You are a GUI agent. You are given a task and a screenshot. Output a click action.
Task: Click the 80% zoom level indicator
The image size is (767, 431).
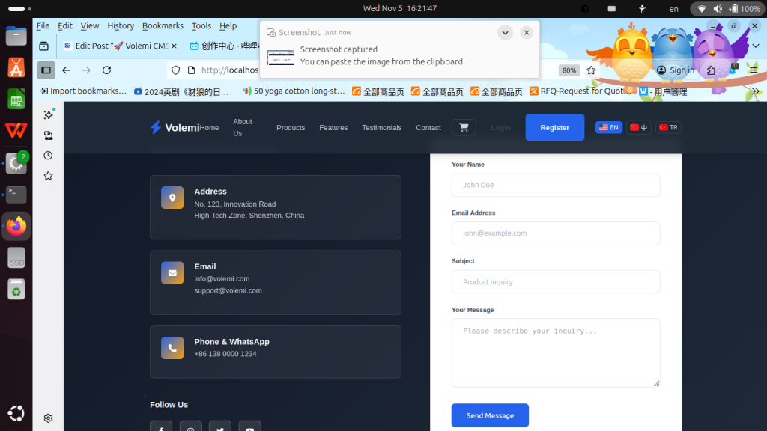click(569, 70)
